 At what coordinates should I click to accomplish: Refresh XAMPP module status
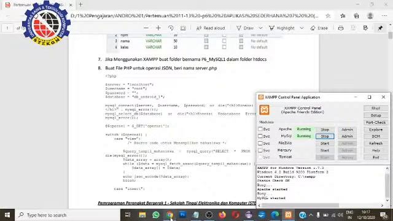(376, 143)
